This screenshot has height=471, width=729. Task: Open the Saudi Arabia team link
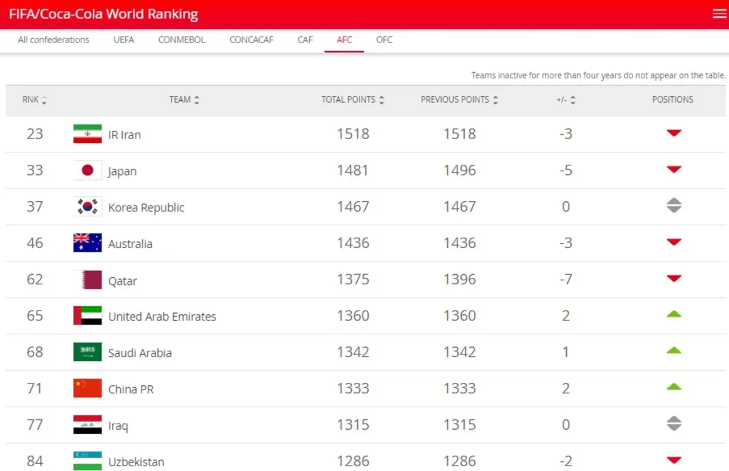click(140, 353)
